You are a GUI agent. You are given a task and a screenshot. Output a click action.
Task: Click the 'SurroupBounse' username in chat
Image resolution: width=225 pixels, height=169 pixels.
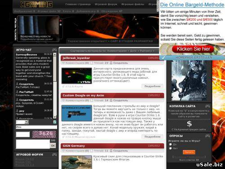27,55
